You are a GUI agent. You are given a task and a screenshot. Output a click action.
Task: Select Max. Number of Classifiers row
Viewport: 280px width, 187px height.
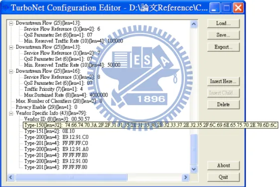(x=59, y=101)
